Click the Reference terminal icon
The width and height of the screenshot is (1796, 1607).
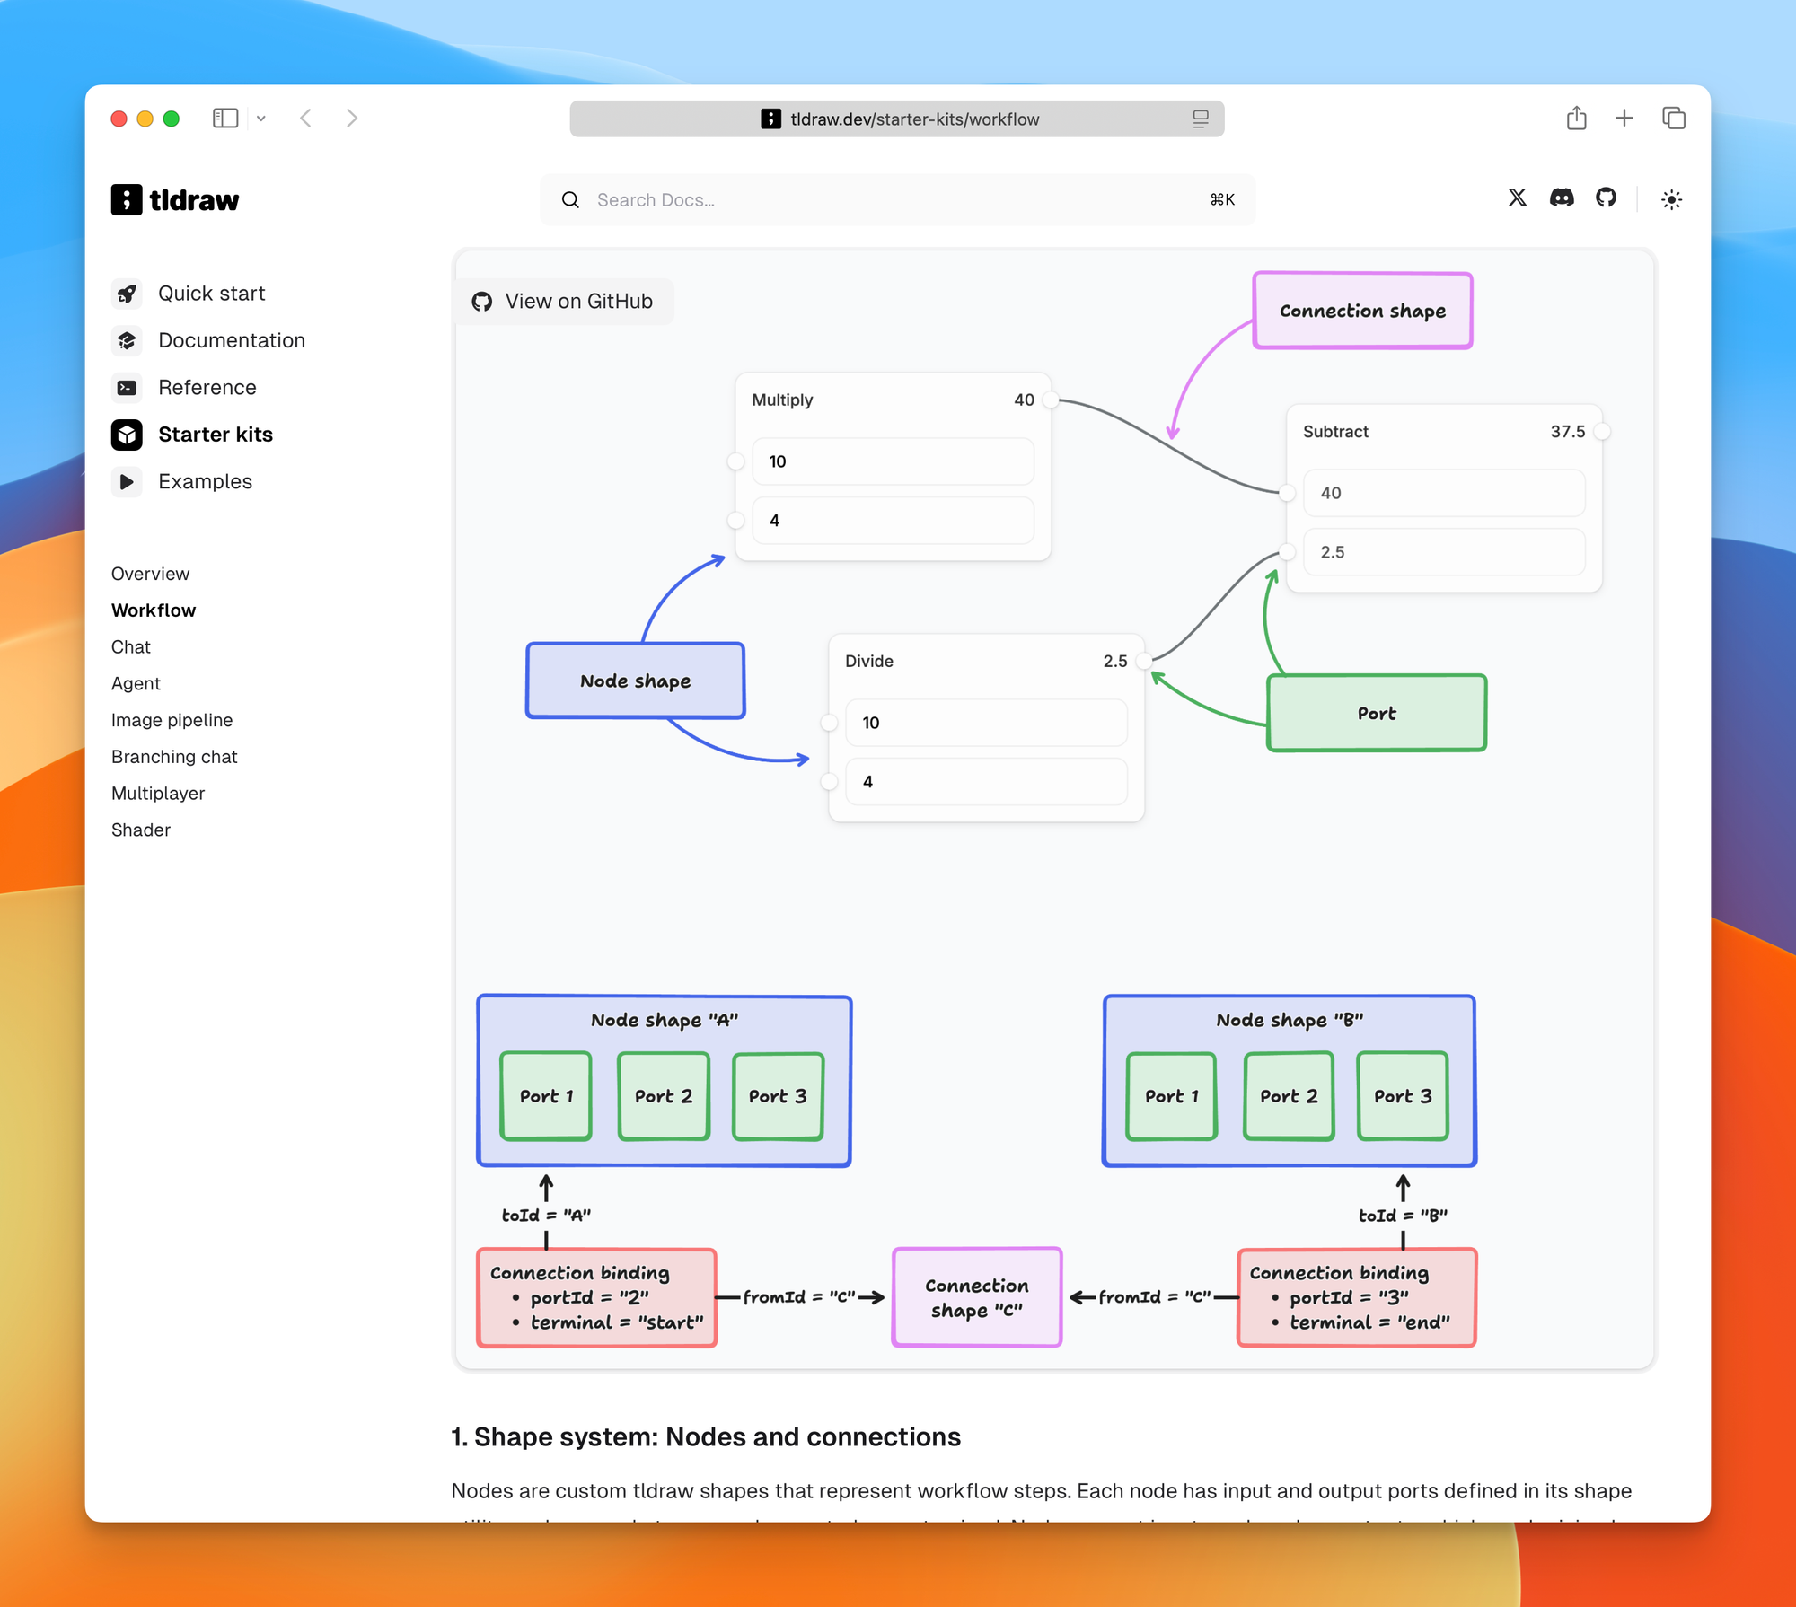pos(127,387)
